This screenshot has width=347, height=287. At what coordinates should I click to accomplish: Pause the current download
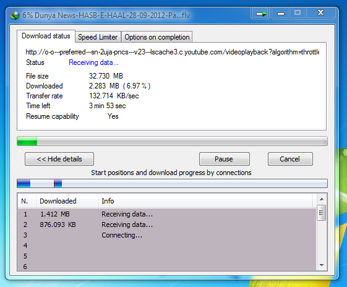[224, 159]
